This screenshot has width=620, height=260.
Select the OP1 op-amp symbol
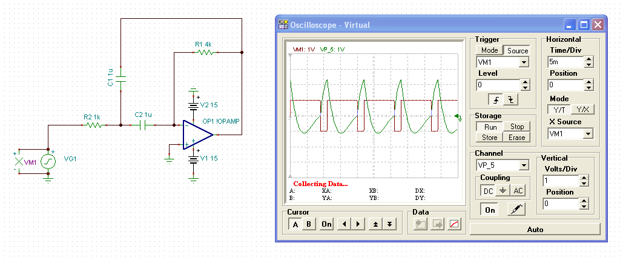pyautogui.click(x=198, y=135)
